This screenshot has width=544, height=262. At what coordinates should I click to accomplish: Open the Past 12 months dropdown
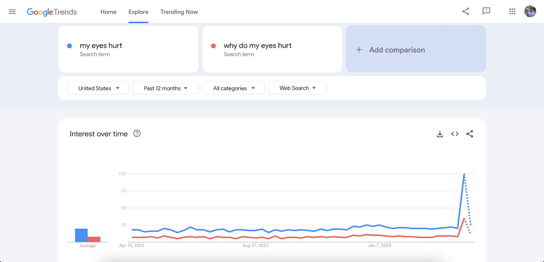coord(165,88)
